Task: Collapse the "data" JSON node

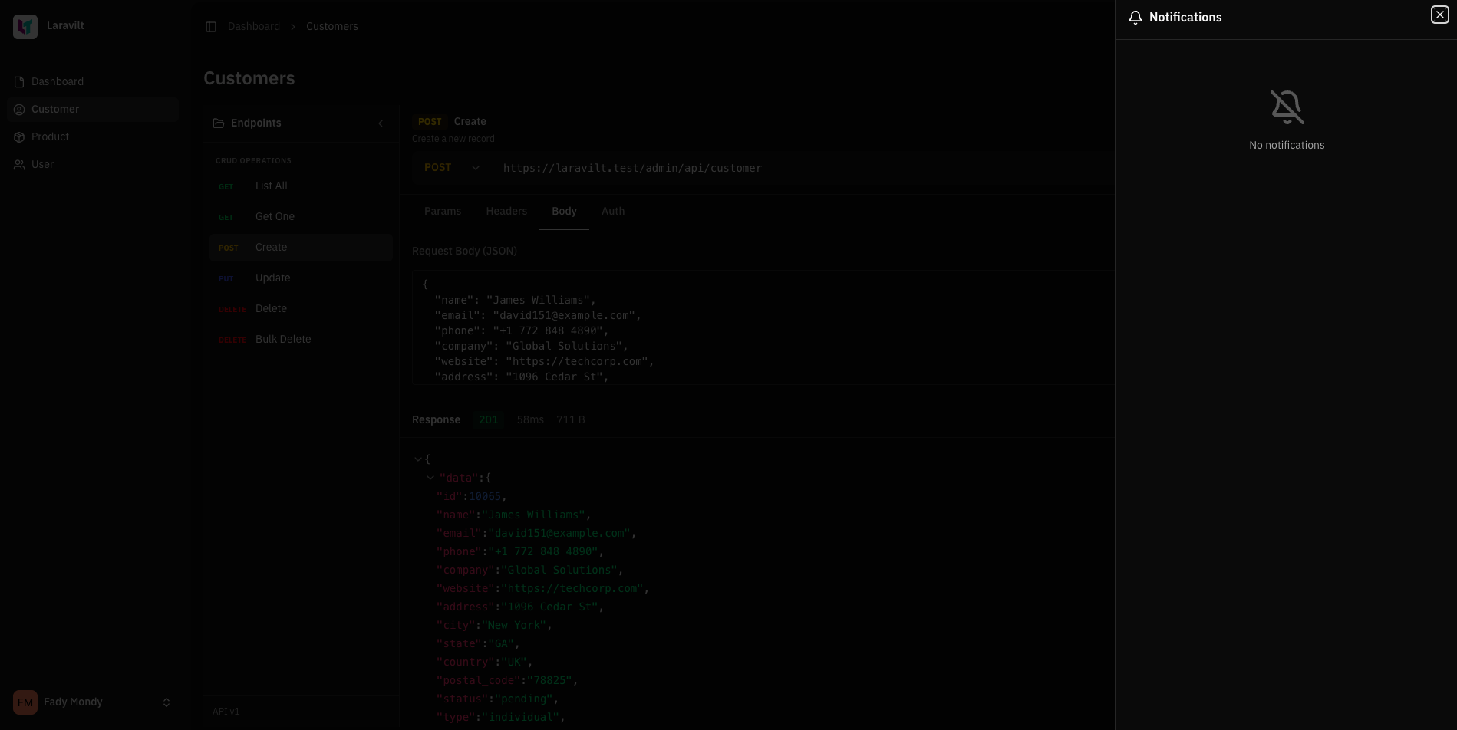Action: coord(430,478)
